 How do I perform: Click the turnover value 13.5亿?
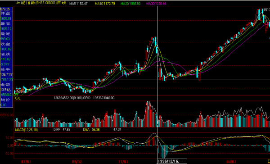tap(5, 90)
